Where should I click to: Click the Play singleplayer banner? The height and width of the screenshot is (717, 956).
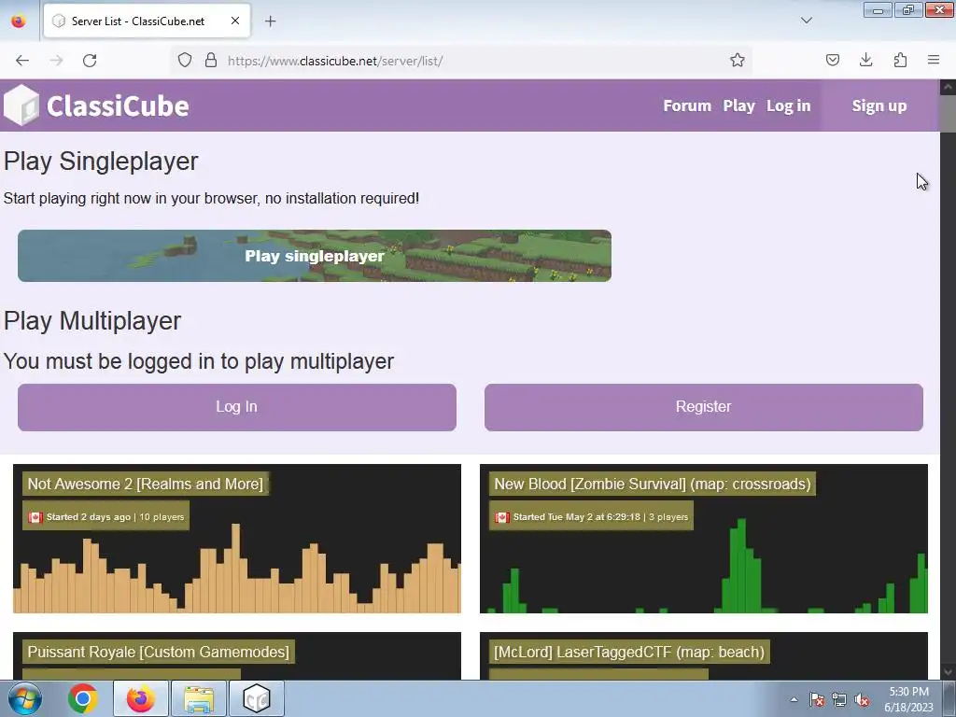click(x=315, y=256)
